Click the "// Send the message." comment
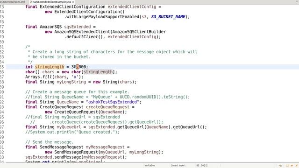This screenshot has height=168, width=299. (x=50, y=142)
